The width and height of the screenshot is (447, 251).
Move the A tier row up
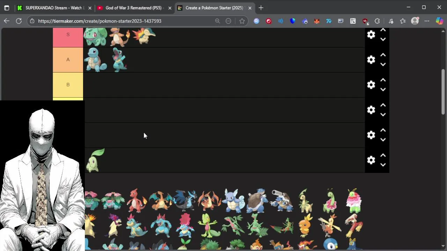383,55
